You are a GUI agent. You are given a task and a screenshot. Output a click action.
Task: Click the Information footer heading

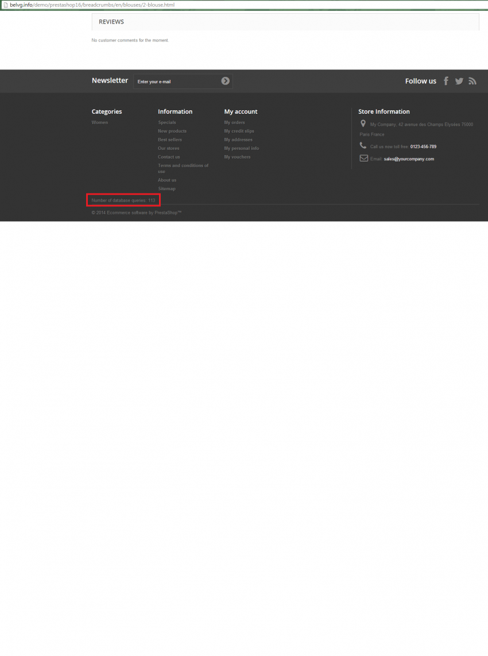(x=175, y=111)
